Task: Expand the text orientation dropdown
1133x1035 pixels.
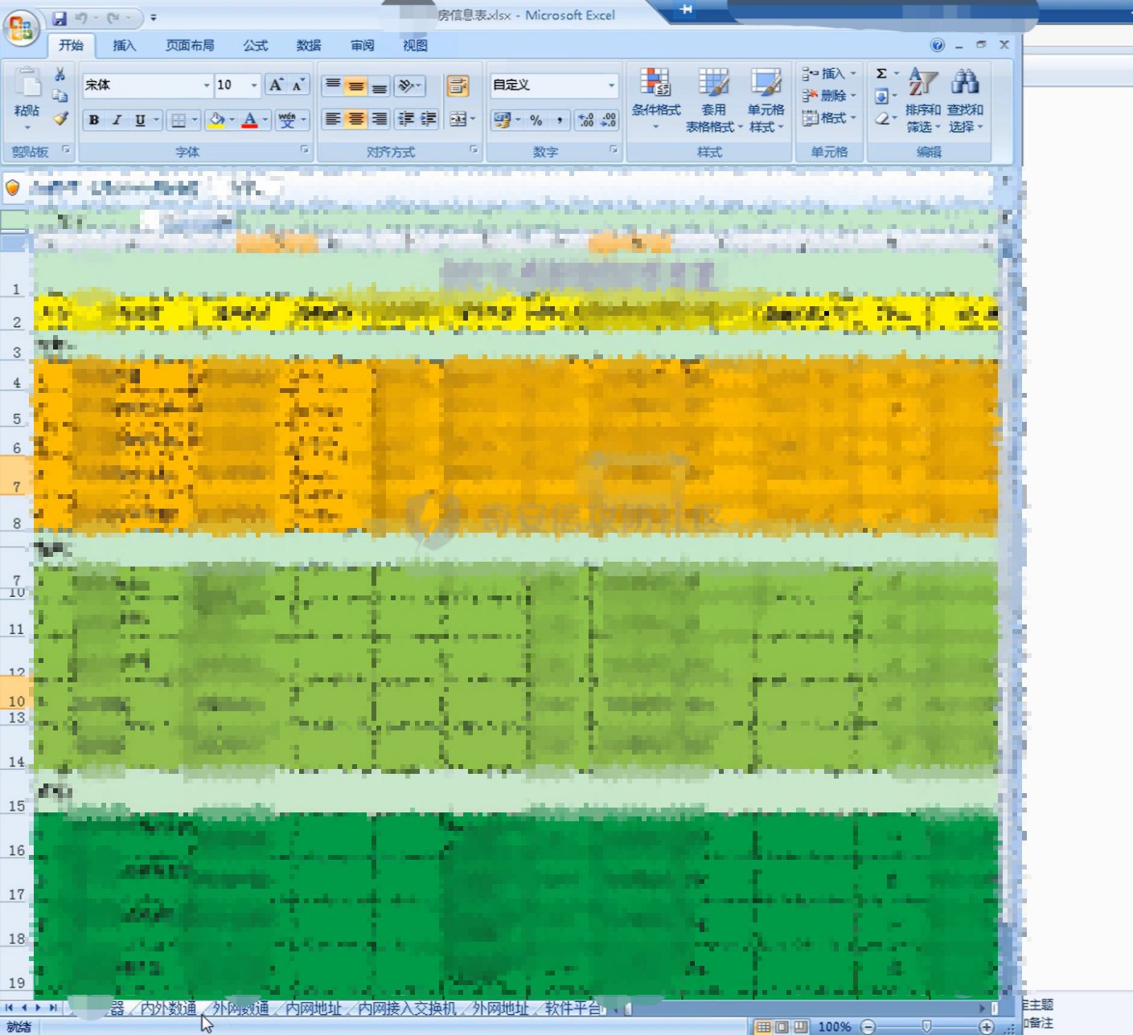Action: tap(419, 85)
